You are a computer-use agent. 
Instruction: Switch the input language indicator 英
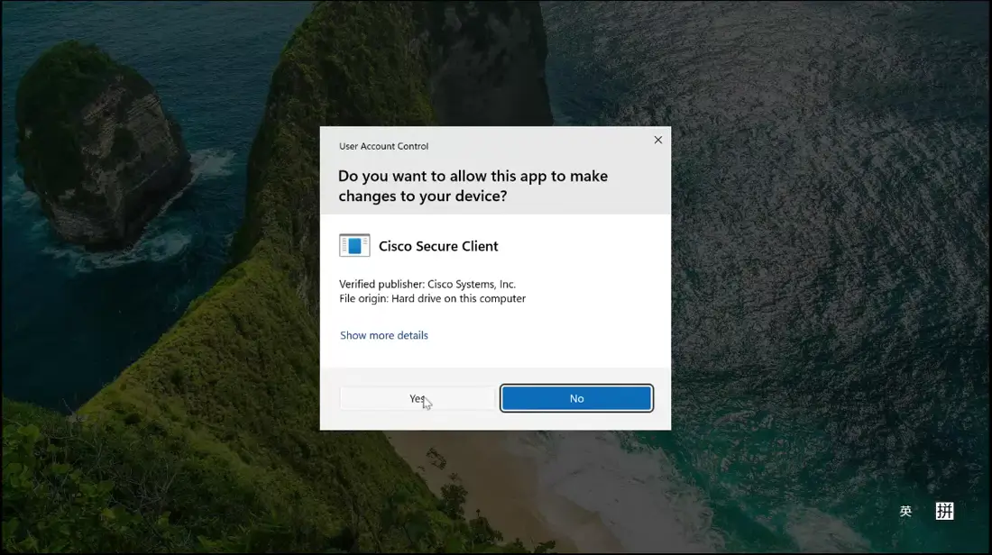905,511
